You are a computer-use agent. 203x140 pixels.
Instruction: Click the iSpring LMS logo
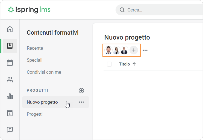pyautogui.click(x=29, y=10)
